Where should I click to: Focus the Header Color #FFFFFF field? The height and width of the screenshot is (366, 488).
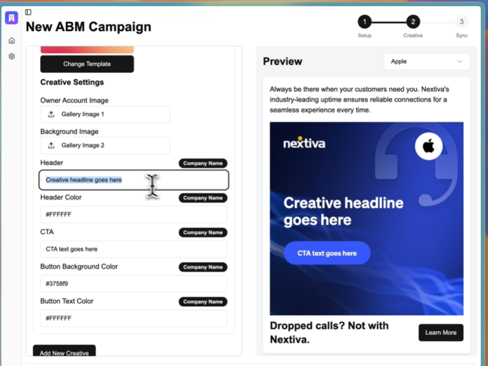(x=134, y=214)
